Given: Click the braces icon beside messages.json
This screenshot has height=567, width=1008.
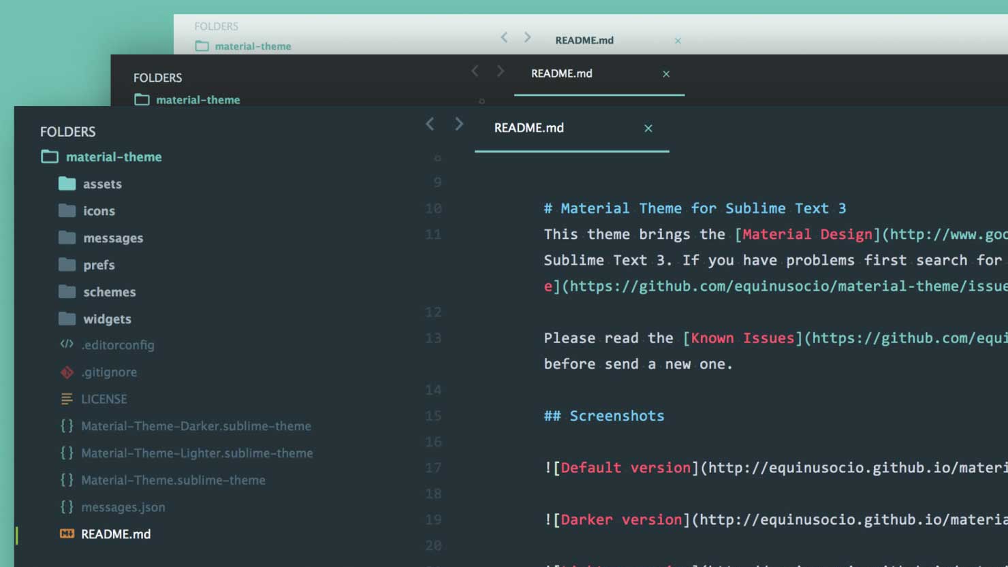Looking at the screenshot, I should tap(67, 506).
